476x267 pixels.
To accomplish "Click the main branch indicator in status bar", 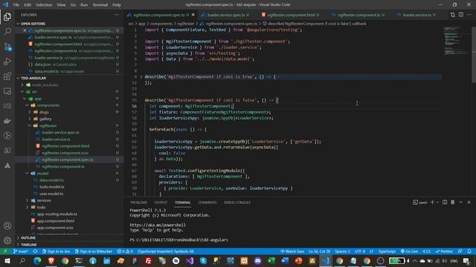I will [21, 251].
